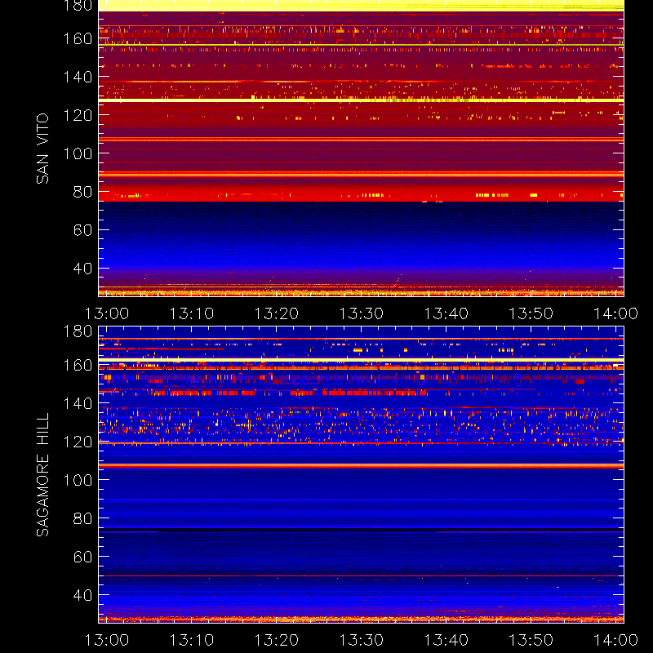Click the SAGAMORE HILL station axis label

click(42, 475)
